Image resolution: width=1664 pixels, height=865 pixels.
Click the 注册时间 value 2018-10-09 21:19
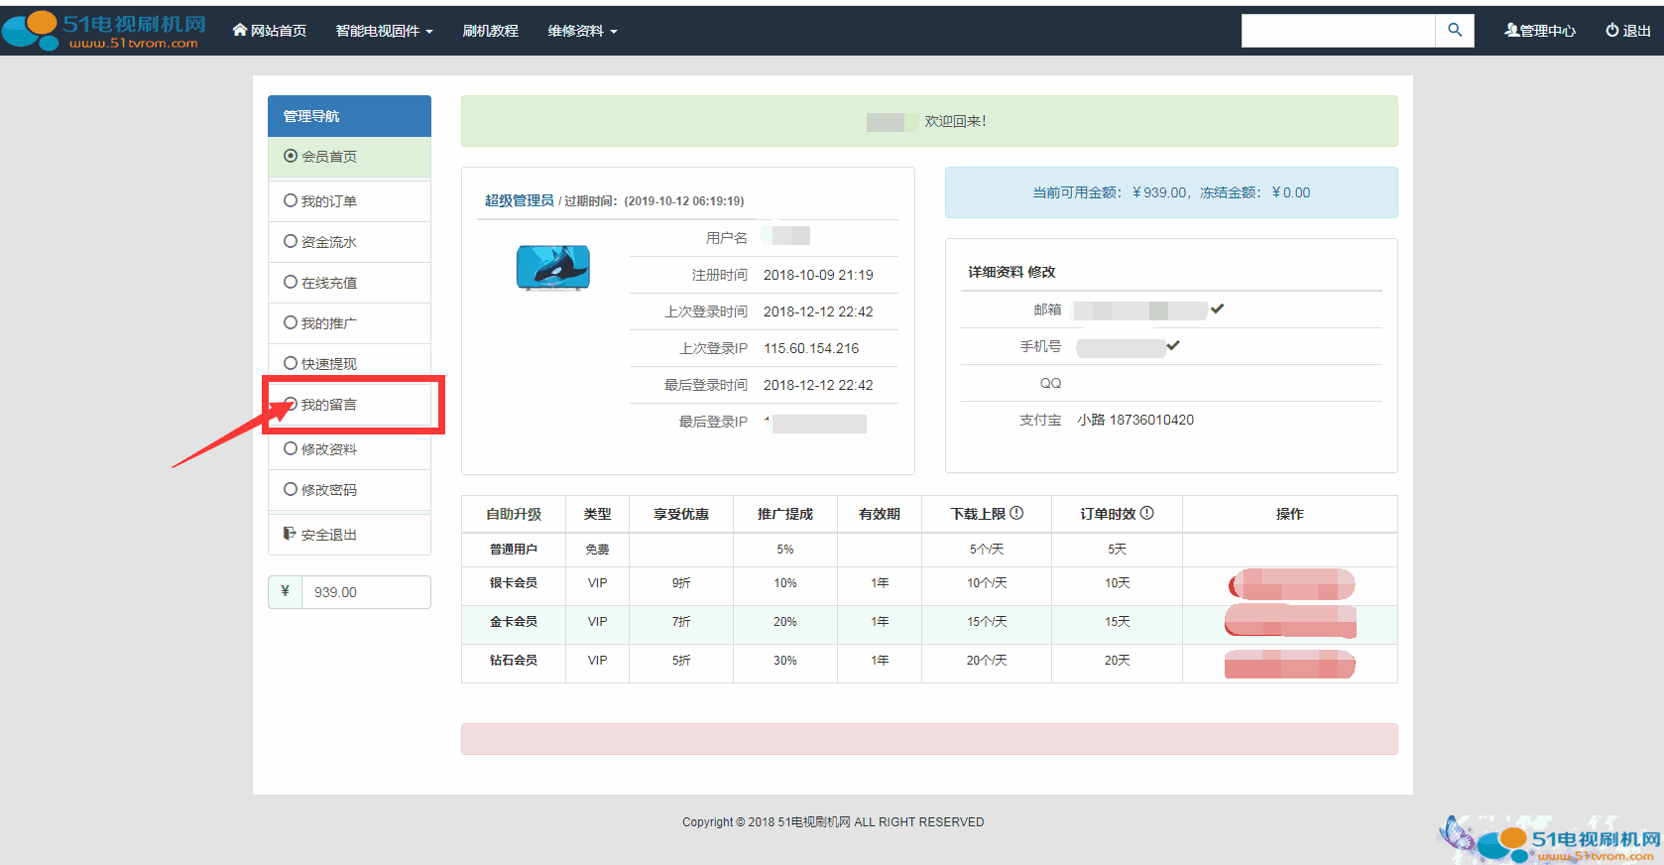pos(818,275)
